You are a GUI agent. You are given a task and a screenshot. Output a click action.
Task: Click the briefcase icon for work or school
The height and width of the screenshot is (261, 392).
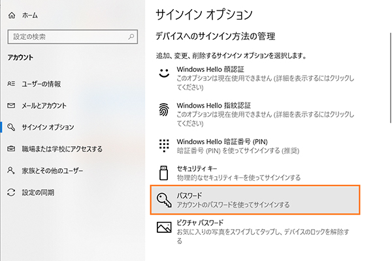pyautogui.click(x=11, y=149)
